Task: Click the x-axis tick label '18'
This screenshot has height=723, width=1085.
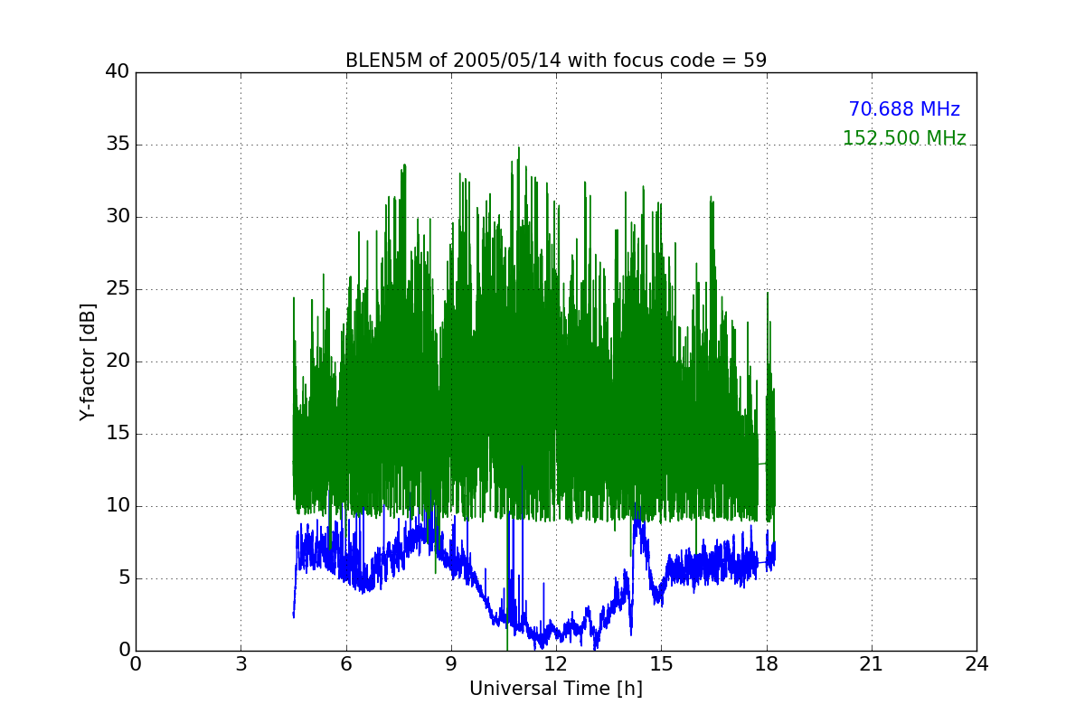Action: point(767,664)
